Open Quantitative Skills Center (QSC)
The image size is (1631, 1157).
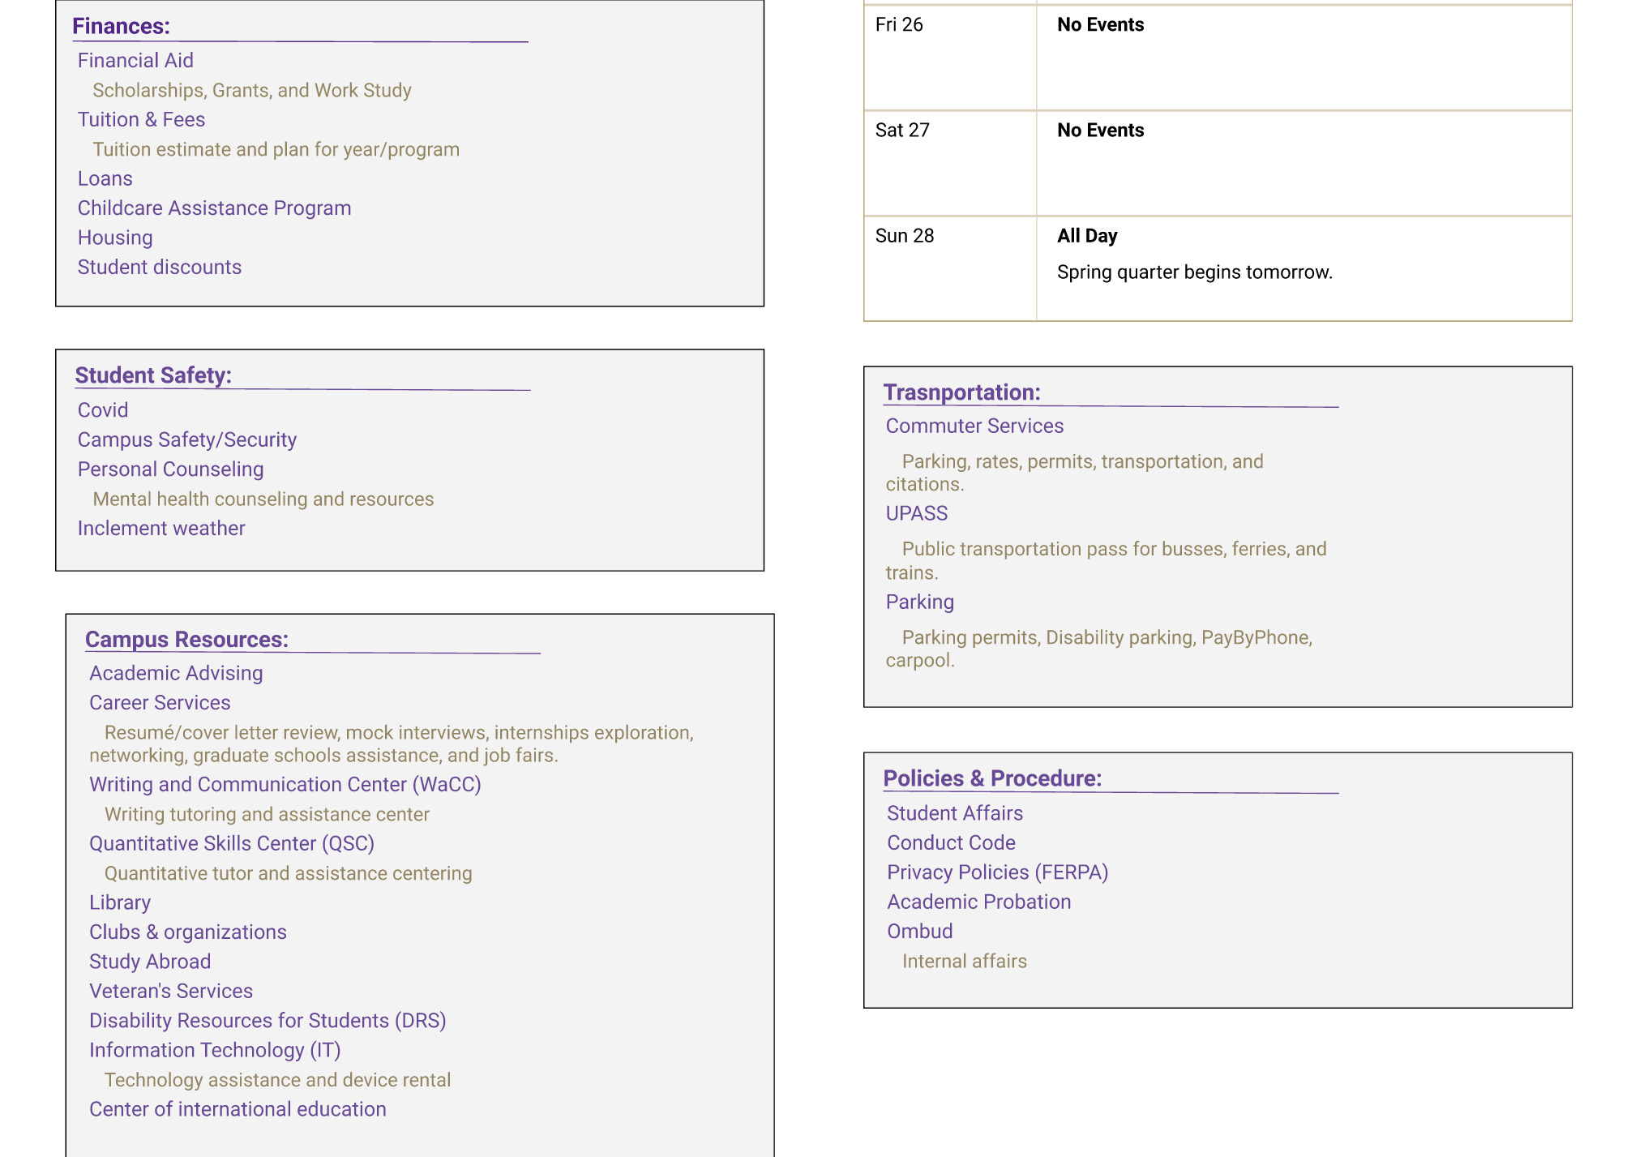pyautogui.click(x=232, y=843)
